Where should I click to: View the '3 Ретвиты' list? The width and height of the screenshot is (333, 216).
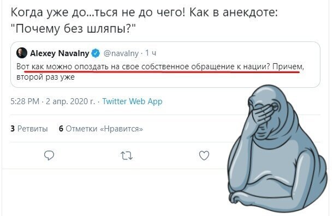tap(29, 129)
